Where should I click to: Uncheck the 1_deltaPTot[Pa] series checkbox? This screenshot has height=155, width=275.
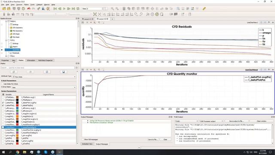pyautogui.click(x=3, y=105)
